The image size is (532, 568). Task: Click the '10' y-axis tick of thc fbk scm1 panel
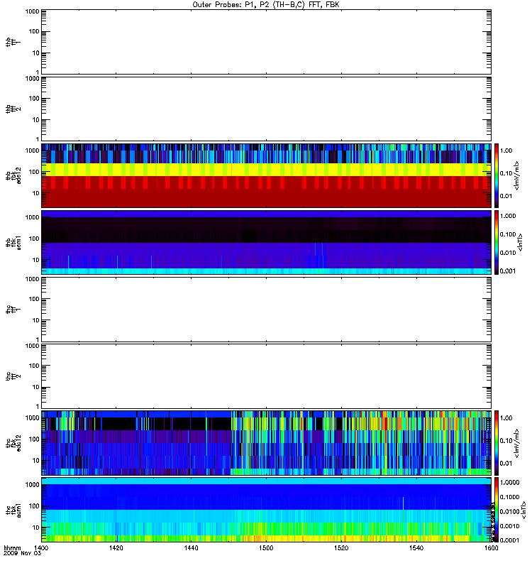(x=36, y=528)
